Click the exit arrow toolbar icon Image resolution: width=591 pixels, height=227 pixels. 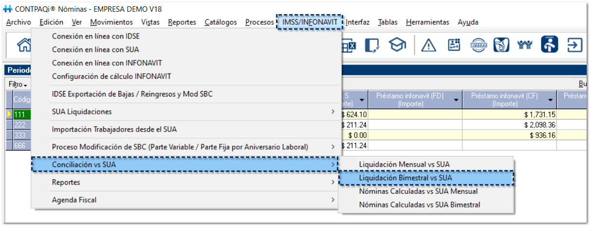pyautogui.click(x=575, y=45)
